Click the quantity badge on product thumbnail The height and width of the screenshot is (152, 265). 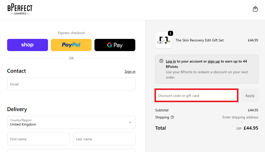(170, 33)
